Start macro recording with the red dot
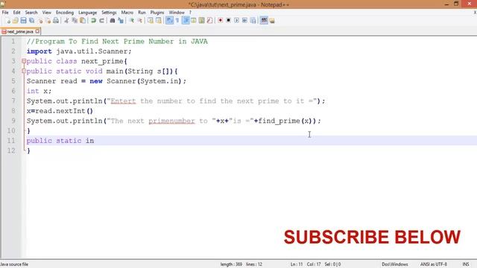 coord(221,21)
